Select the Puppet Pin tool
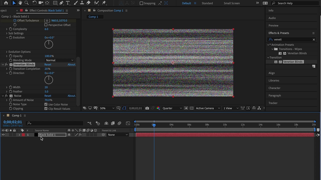The width and height of the screenshot is (321, 180). pyautogui.click(x=104, y=3)
